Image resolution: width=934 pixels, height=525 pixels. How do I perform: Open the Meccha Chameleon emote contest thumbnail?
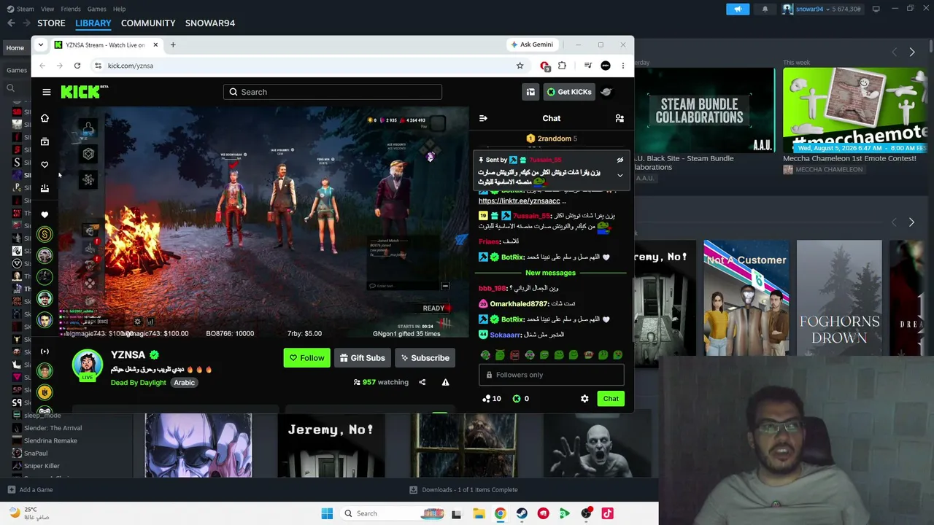[854, 110]
